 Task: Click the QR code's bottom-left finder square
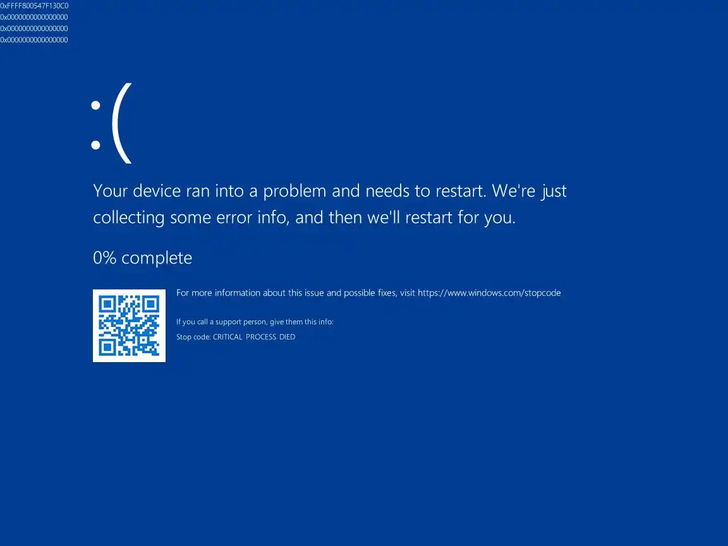[x=107, y=348]
